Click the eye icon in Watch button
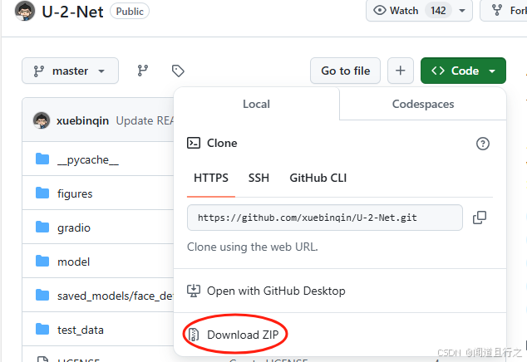 coord(380,11)
